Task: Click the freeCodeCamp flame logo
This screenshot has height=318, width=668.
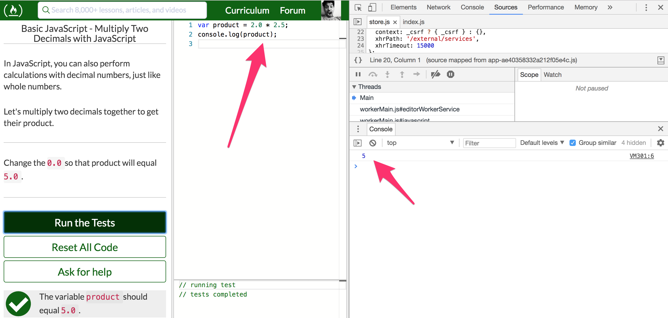Action: point(13,10)
